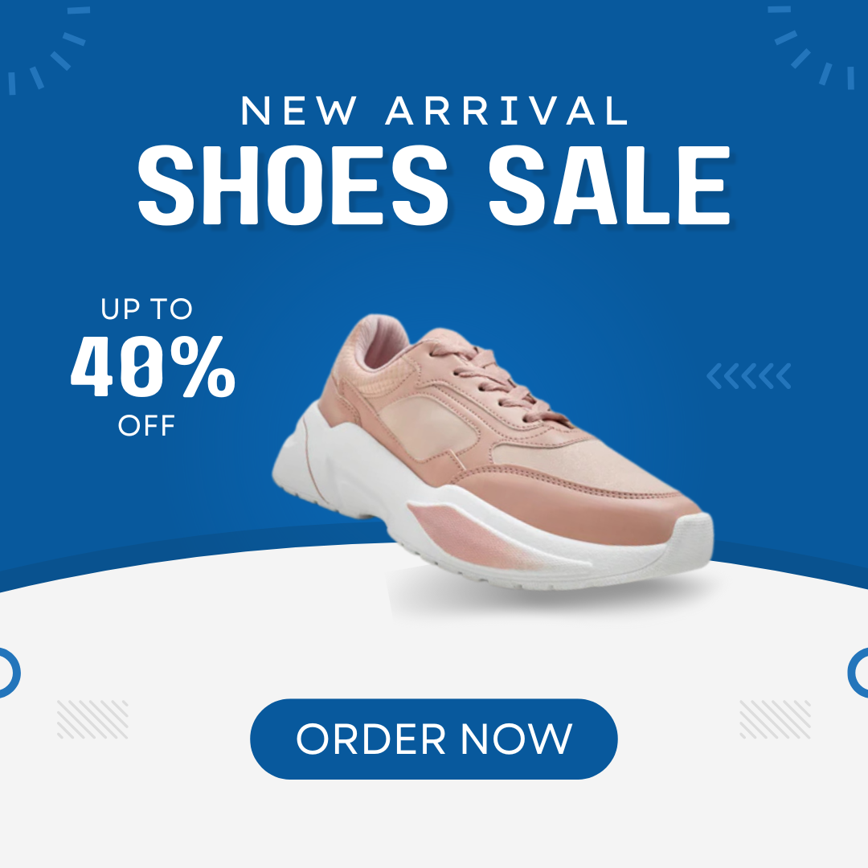Click the SHOES SALE headline
The width and height of the screenshot is (868, 868).
tap(434, 186)
